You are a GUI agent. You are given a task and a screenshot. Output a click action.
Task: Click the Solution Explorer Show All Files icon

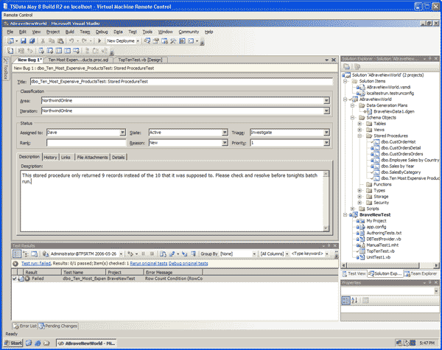point(357,67)
